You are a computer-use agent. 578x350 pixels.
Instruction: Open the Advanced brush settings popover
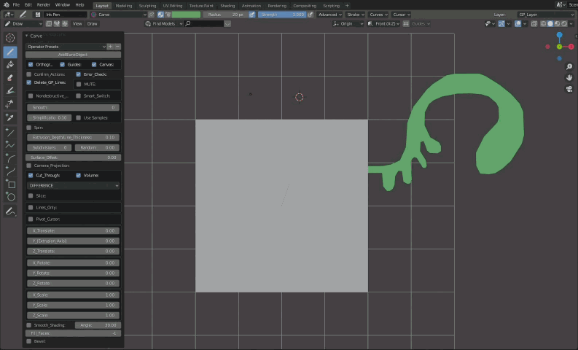328,14
